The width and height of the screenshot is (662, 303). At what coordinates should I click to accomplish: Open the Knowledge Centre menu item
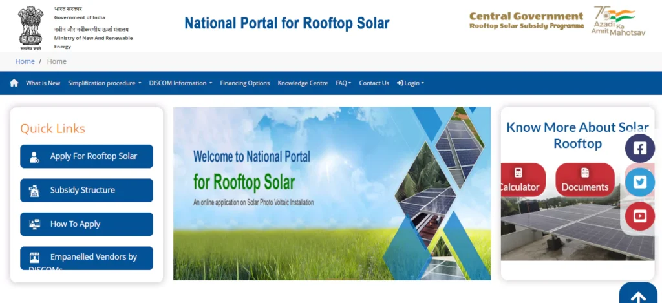point(303,83)
